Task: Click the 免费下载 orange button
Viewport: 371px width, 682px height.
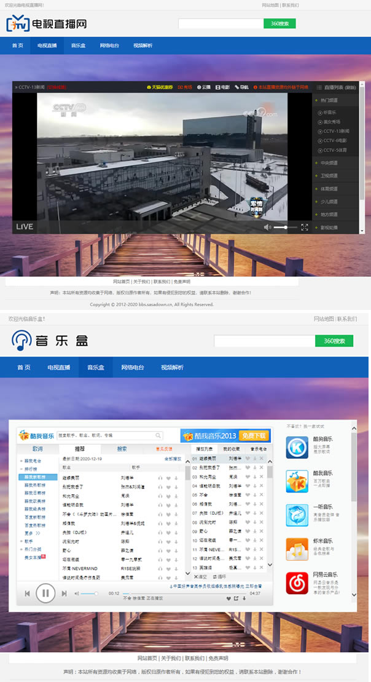Action: (x=254, y=435)
